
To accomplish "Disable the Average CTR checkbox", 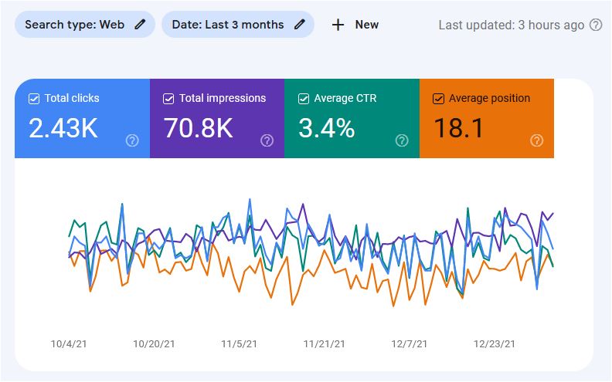I will tap(304, 99).
